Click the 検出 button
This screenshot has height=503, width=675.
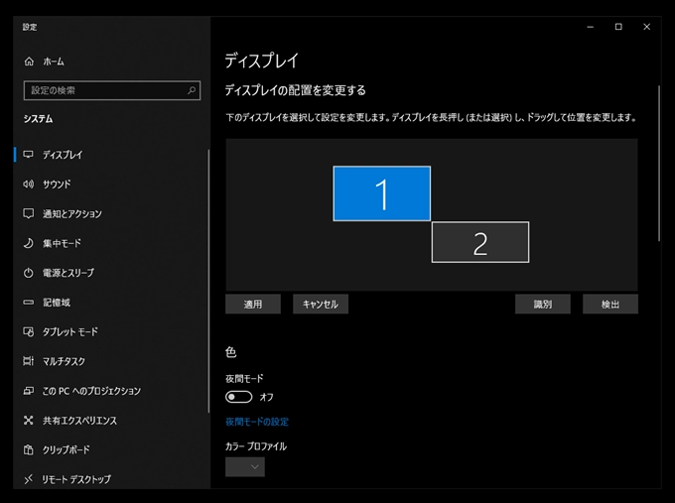[x=610, y=305]
